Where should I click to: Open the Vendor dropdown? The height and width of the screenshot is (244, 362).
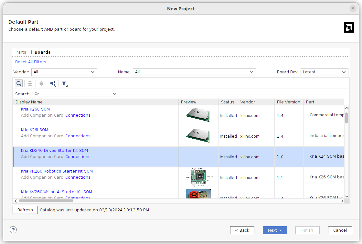coord(64,72)
